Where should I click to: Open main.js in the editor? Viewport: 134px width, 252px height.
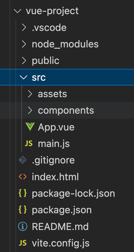pos(67,144)
